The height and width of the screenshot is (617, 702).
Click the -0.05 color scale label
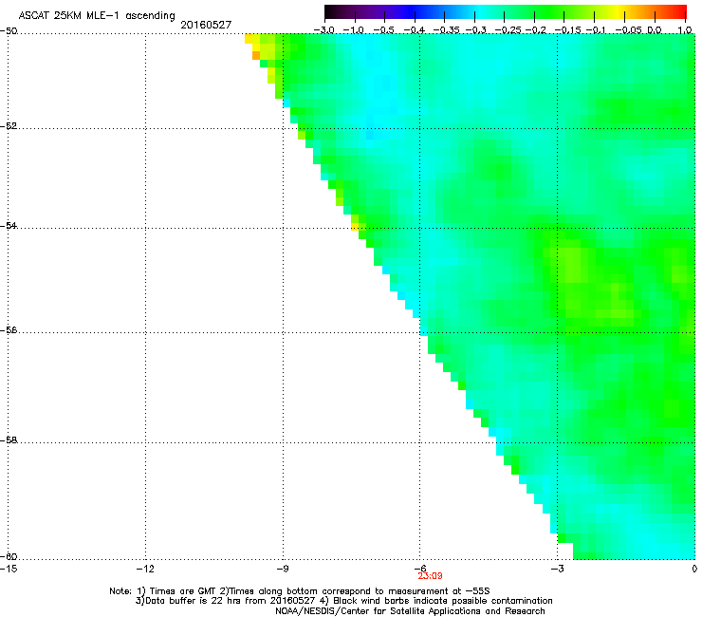[629, 29]
